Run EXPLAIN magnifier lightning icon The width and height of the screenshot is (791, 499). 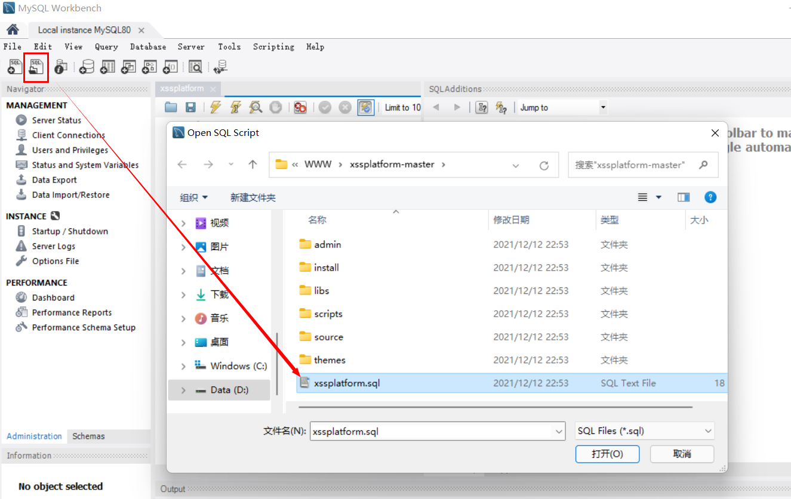[256, 107]
